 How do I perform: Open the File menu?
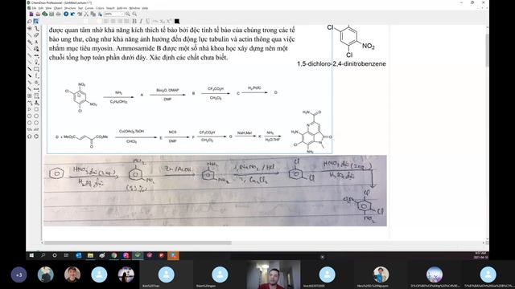34,8
